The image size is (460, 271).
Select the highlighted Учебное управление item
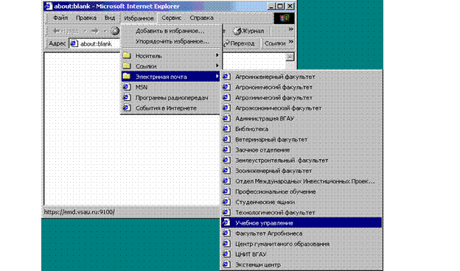coord(302,223)
